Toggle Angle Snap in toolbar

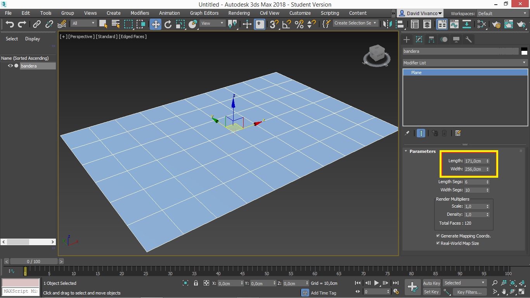pyautogui.click(x=287, y=24)
